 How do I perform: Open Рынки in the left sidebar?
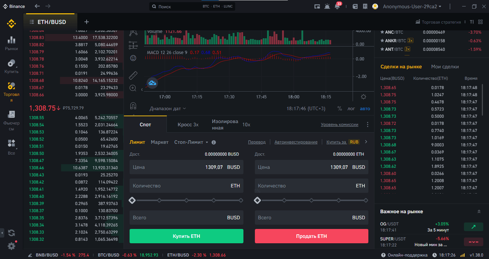(x=11, y=43)
